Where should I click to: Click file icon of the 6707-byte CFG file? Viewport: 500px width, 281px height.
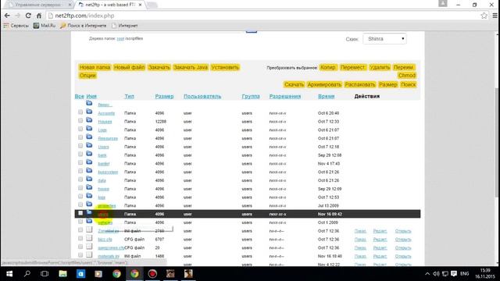(89, 238)
